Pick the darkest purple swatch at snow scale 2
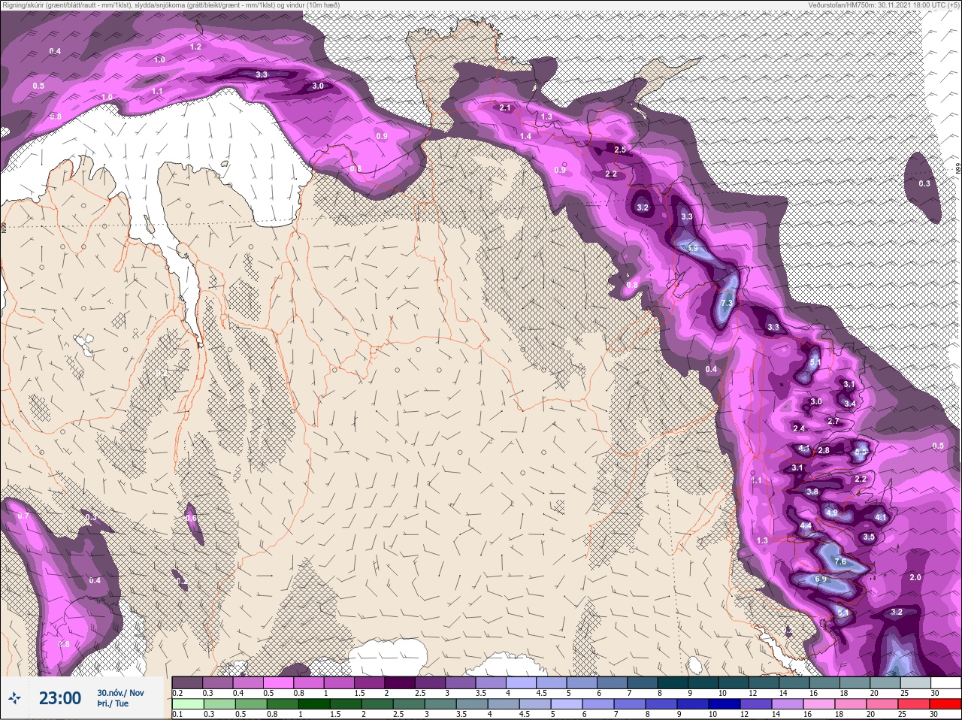The image size is (962, 720). pyautogui.click(x=400, y=683)
